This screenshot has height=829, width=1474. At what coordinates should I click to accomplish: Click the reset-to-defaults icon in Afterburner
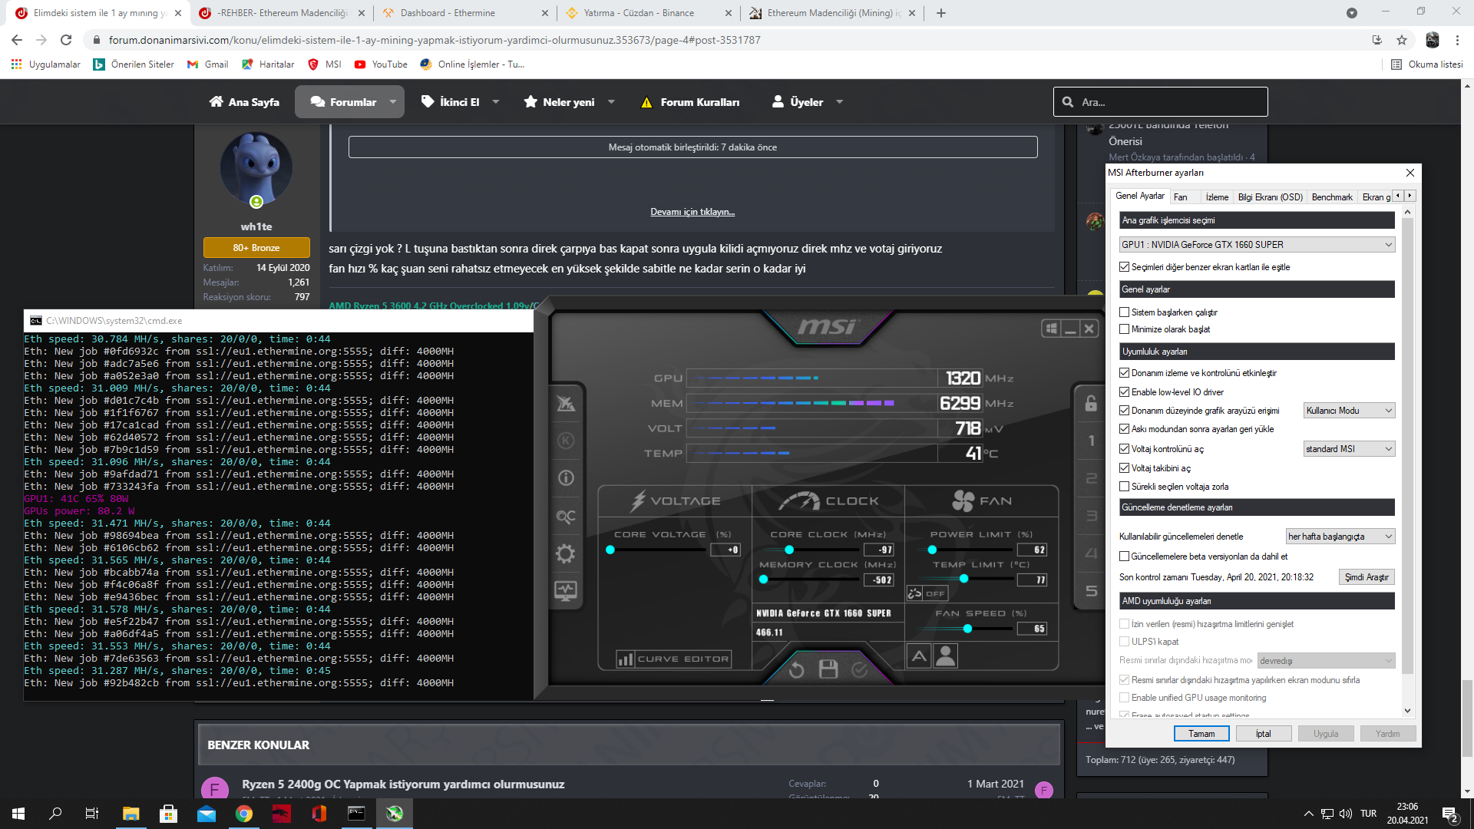tap(796, 669)
